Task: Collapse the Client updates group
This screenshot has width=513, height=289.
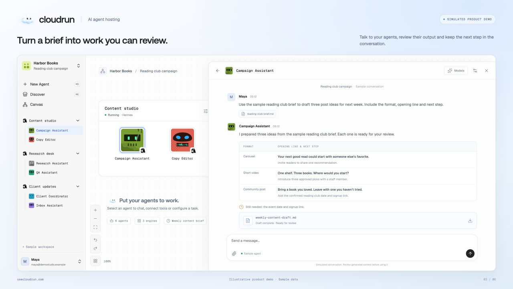Action: 78,186
